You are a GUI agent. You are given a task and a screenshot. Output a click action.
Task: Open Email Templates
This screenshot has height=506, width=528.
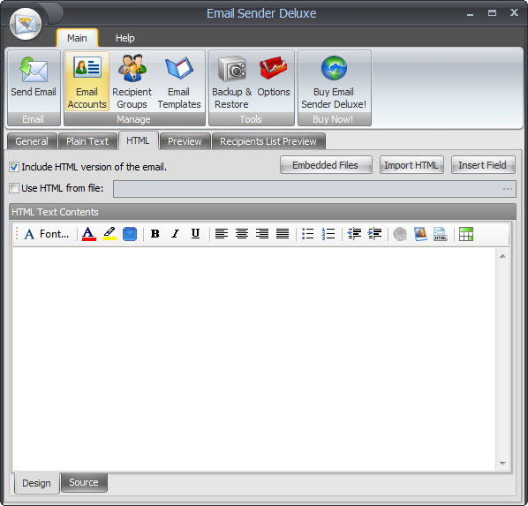click(179, 81)
